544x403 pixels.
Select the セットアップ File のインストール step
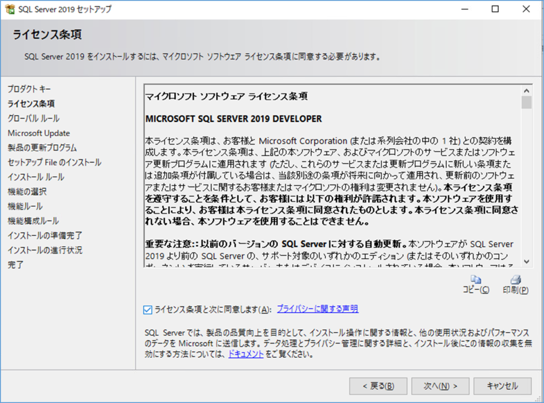tap(55, 162)
